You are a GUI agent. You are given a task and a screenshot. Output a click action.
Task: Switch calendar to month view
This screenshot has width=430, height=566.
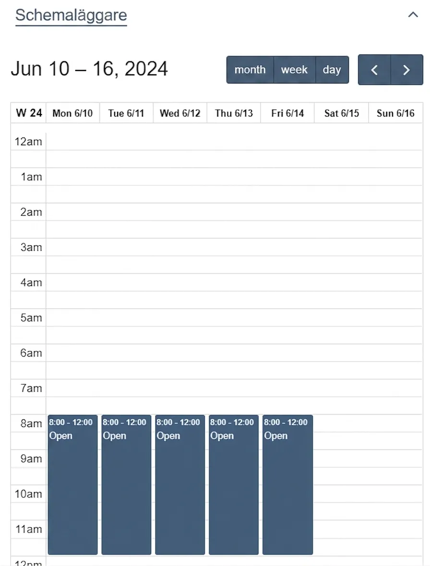250,69
